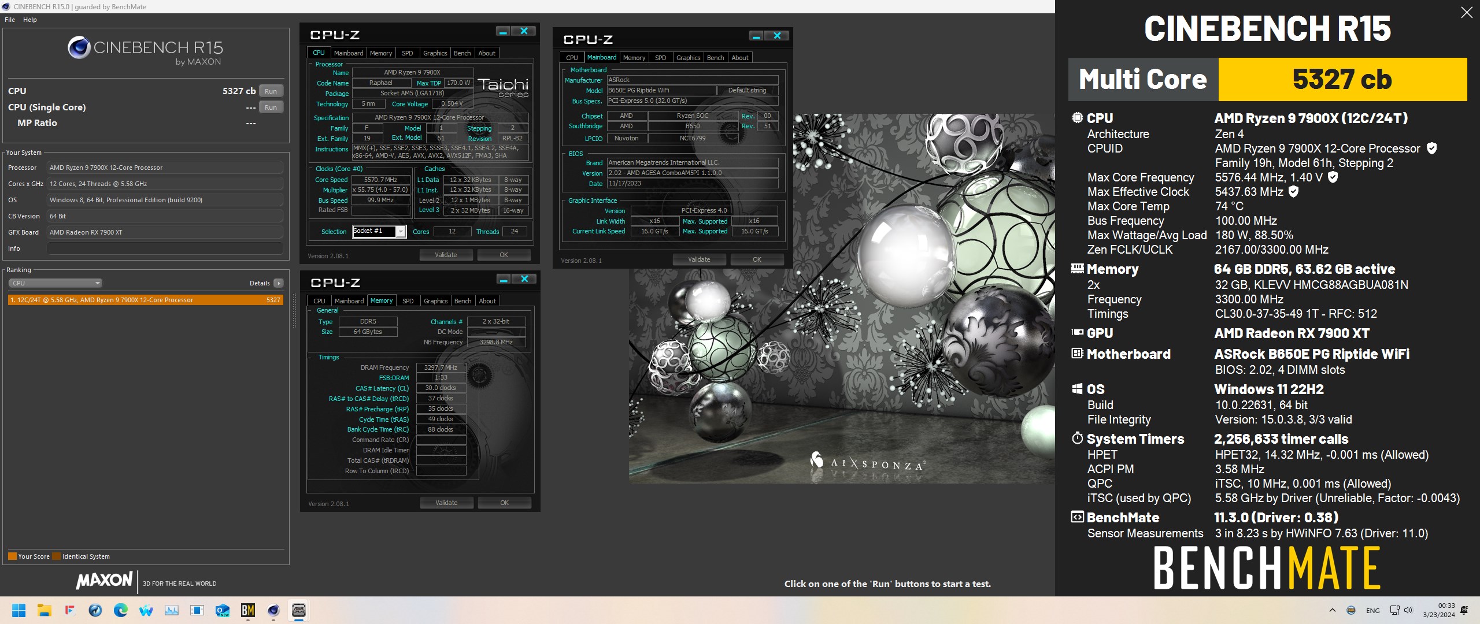1480x624 pixels.
Task: Open About tab in top-left CPU-Z window
Action: [487, 53]
